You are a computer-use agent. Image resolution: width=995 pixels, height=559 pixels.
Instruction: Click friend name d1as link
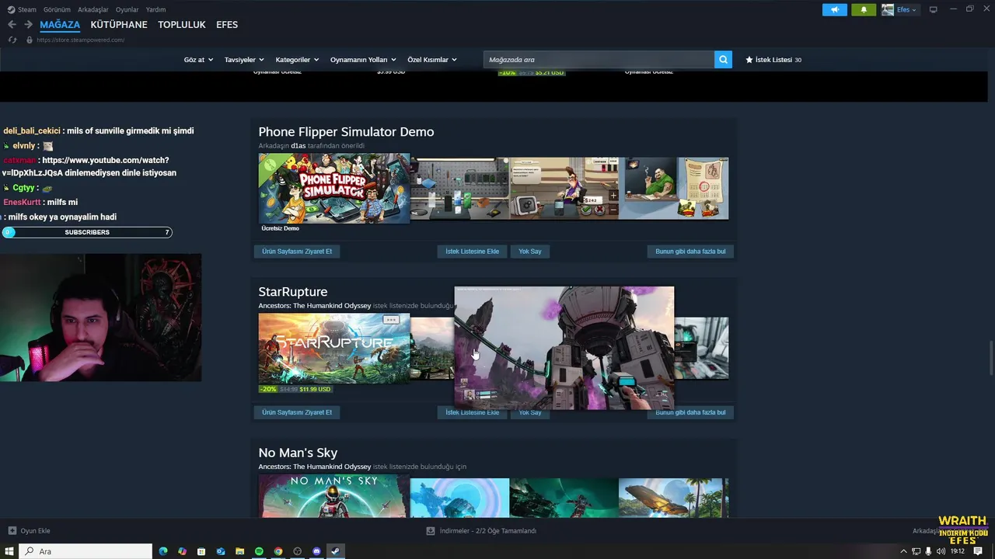298,146
